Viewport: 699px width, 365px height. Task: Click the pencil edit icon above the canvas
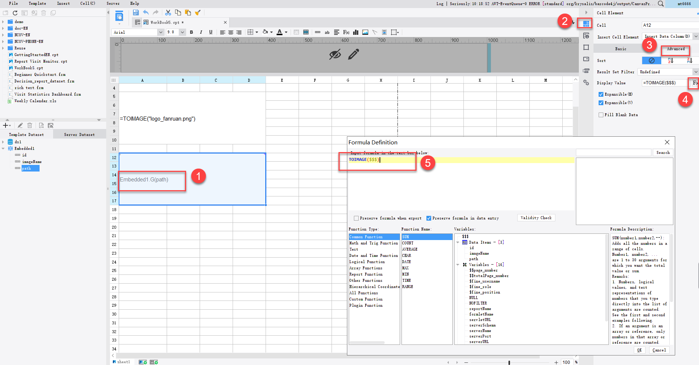point(353,55)
